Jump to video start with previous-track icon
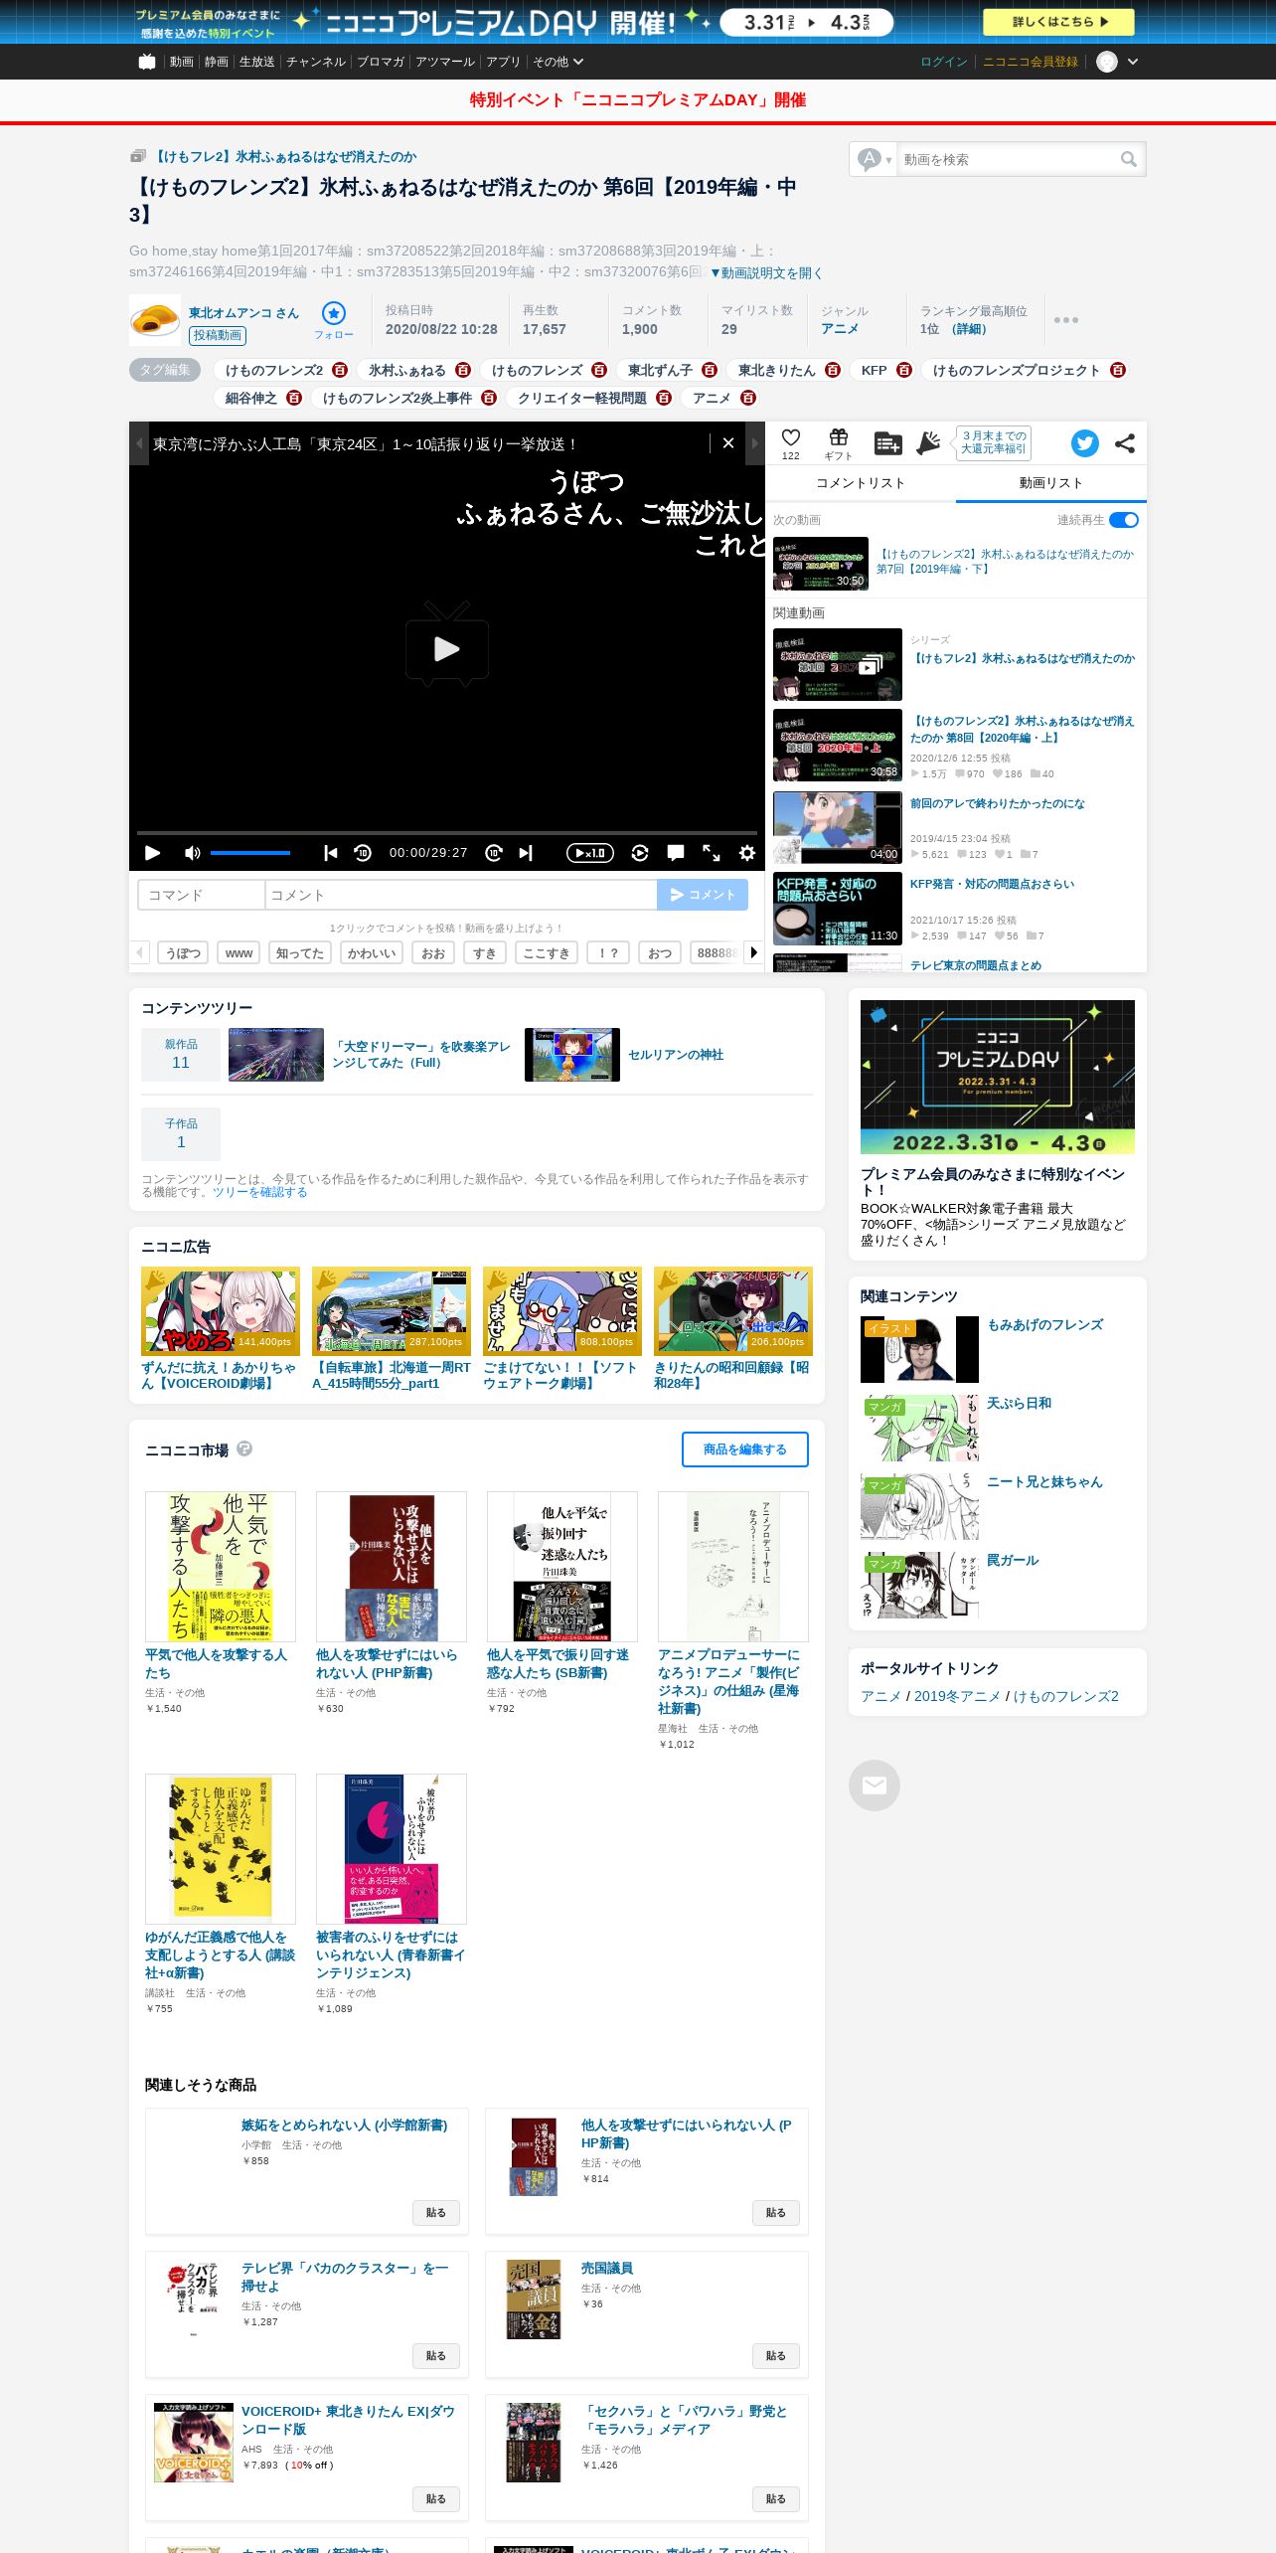 click(331, 853)
